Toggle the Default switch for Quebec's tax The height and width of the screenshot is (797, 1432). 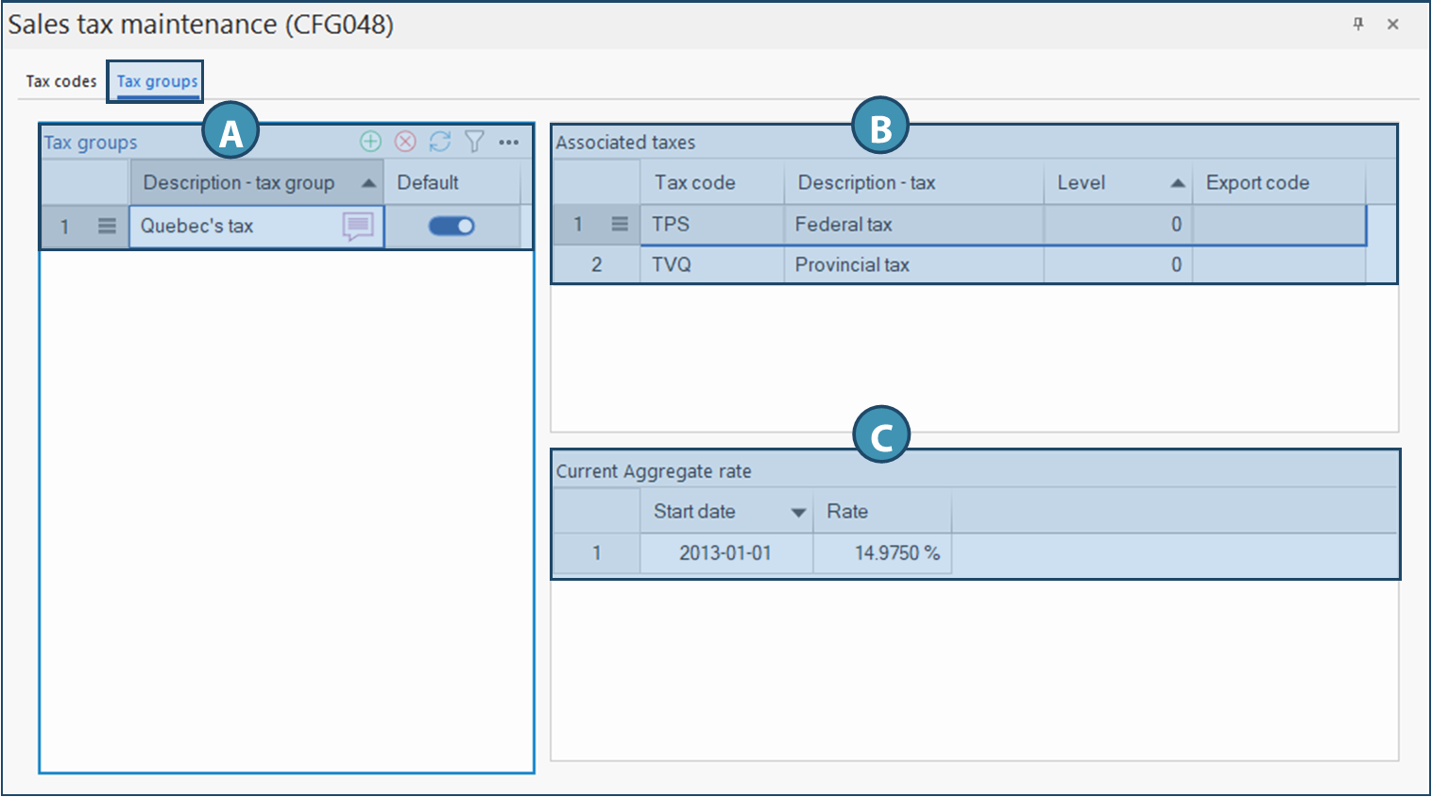tap(452, 226)
